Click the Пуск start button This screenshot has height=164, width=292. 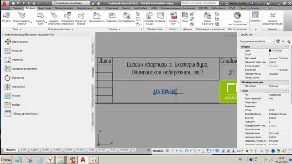(x=6, y=160)
